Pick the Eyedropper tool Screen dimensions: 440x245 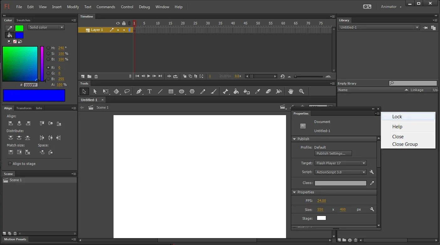(x=257, y=91)
